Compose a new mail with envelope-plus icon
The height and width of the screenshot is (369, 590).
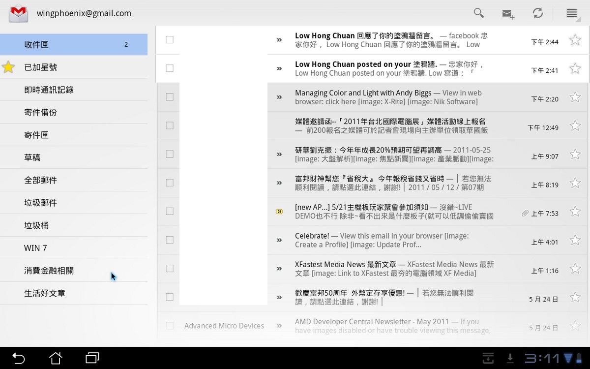pos(508,14)
